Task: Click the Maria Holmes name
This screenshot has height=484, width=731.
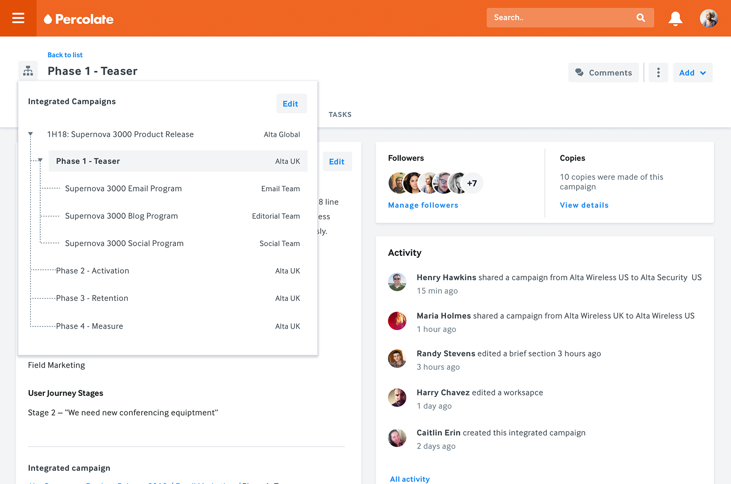Action: 444,316
